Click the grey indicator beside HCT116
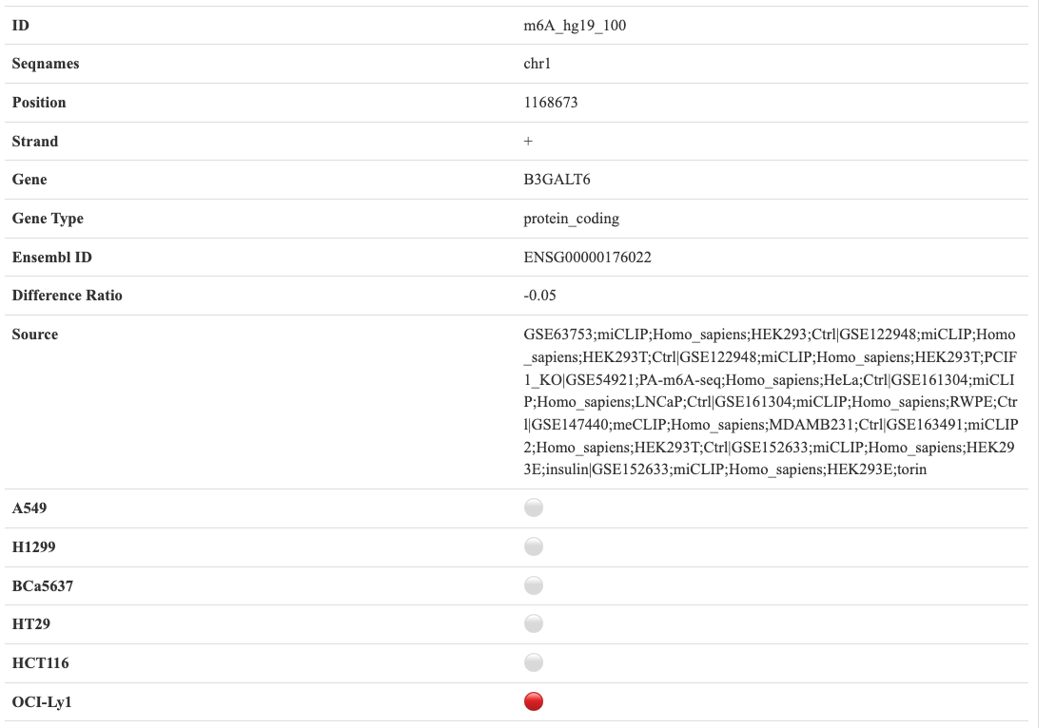The image size is (1056, 728). (x=534, y=662)
